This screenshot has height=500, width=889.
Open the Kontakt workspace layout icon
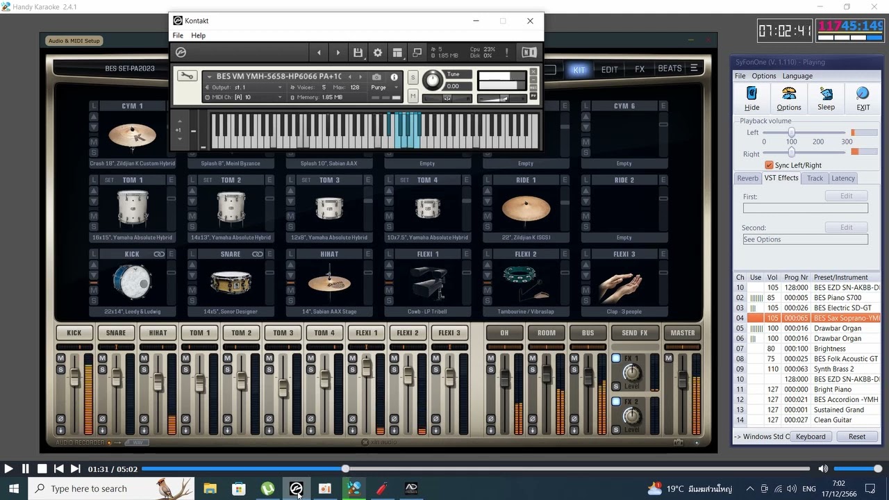(x=397, y=53)
